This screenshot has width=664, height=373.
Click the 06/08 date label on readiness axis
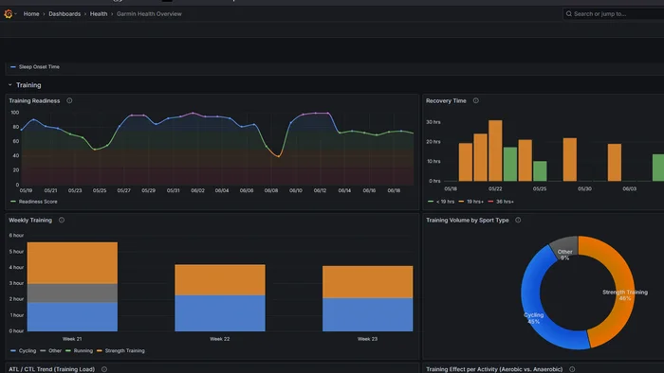[271, 190]
